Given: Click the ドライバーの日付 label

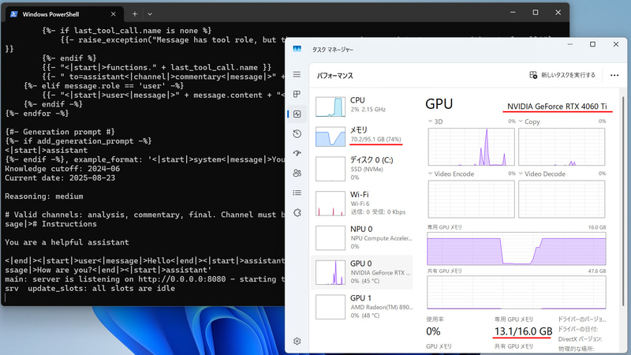Looking at the screenshot, I should tap(578, 329).
